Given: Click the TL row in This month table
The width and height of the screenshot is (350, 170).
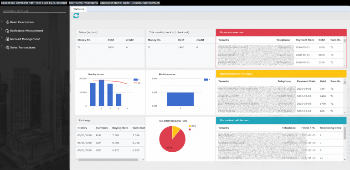Looking at the screenshot, I should coord(180,47).
